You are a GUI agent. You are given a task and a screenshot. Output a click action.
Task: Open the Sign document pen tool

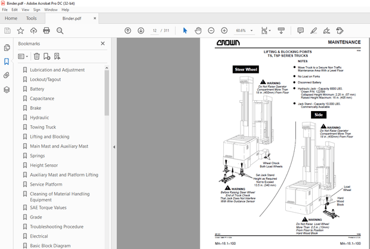coord(326,30)
